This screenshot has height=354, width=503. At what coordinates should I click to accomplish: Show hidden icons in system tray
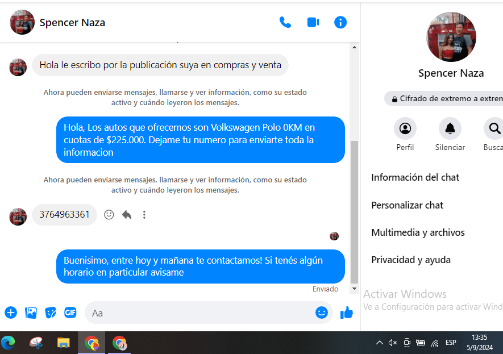coord(379,343)
